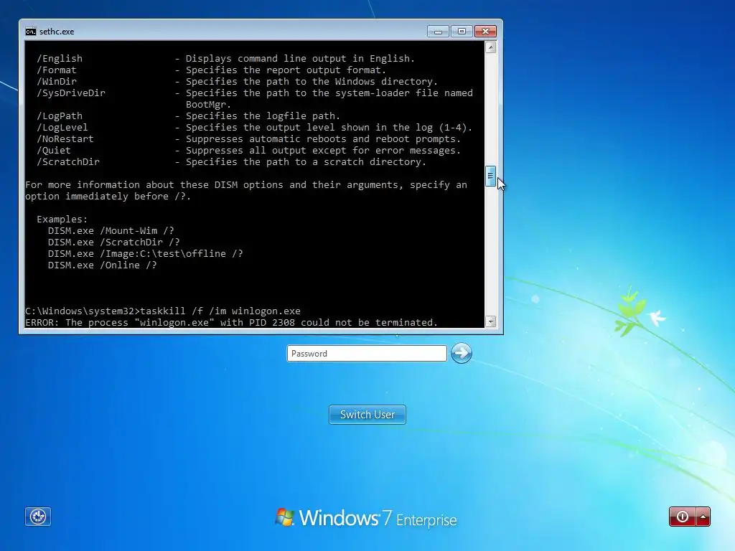Image resolution: width=735 pixels, height=551 pixels.
Task: Click 'DISM.exe /ScratchDir /?' example line
Action: 114,242
